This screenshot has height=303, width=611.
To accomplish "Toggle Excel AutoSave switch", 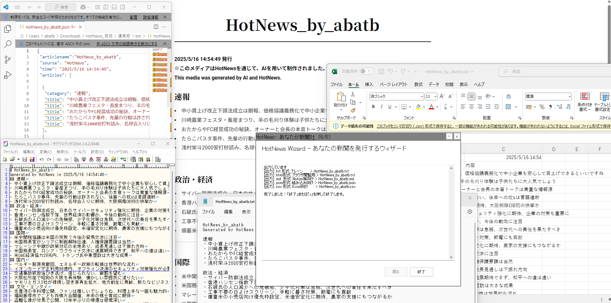I will [367, 71].
